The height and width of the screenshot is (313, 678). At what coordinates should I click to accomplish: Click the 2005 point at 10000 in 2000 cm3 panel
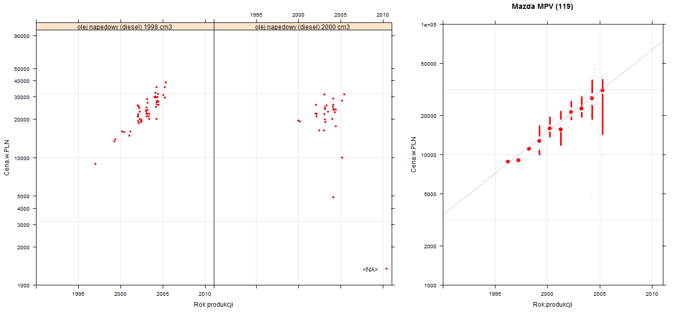[342, 158]
